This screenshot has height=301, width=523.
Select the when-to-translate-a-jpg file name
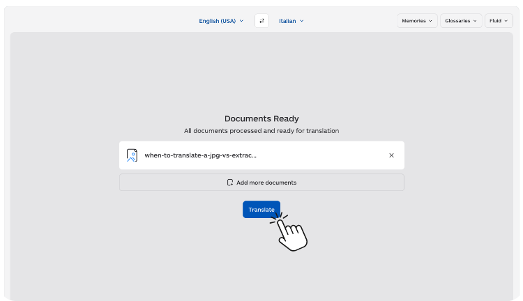200,155
